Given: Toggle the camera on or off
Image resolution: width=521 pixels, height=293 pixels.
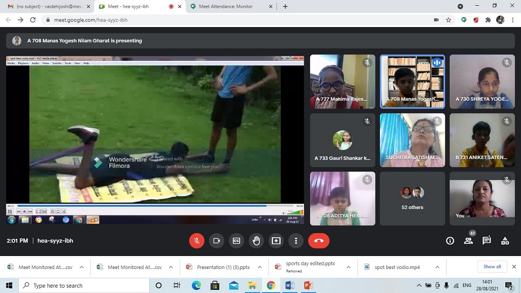Looking at the screenshot, I should coord(216,241).
